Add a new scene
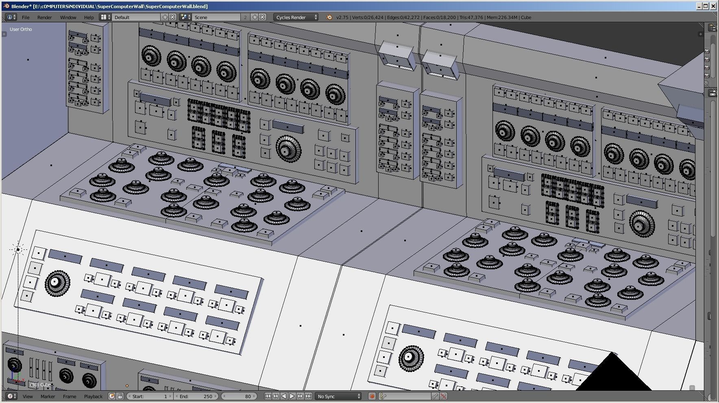Screen dimensions: 719x403 (255, 17)
